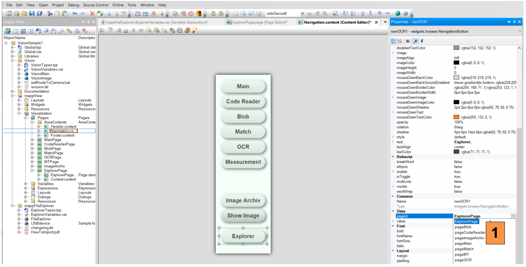Open the pageId dropdown arrow
This screenshot has width=526, height=267.
(513, 216)
